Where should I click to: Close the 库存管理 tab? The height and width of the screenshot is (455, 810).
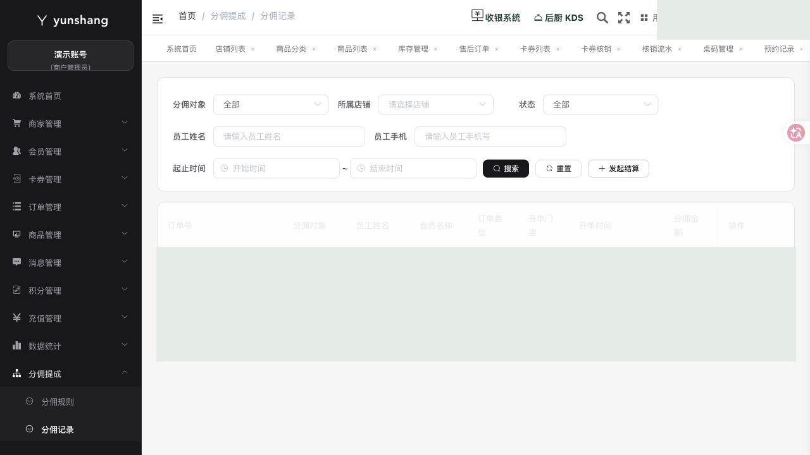pyautogui.click(x=435, y=49)
